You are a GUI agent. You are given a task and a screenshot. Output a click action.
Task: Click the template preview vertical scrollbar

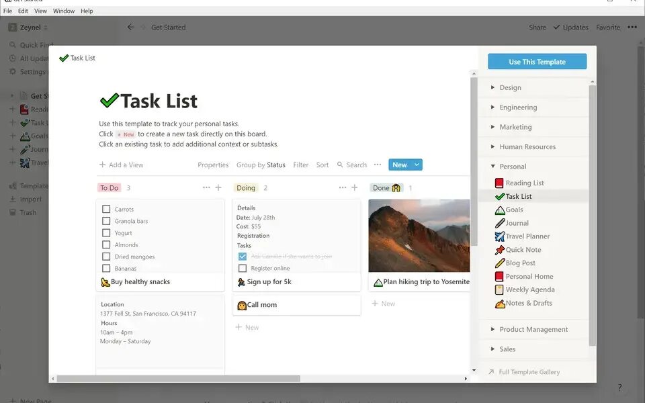(x=474, y=161)
